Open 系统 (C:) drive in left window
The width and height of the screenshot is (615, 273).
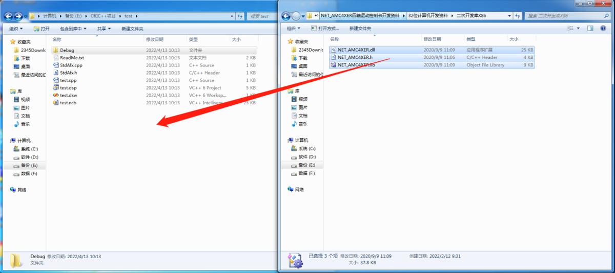[29, 149]
